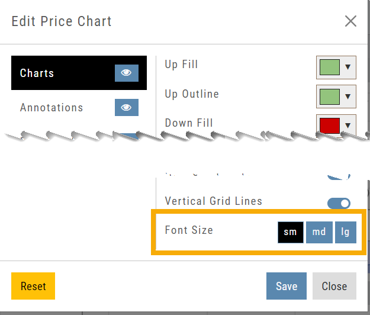Click the green Up Fill color swatch
Screen dimensions: 370x315
(x=330, y=67)
